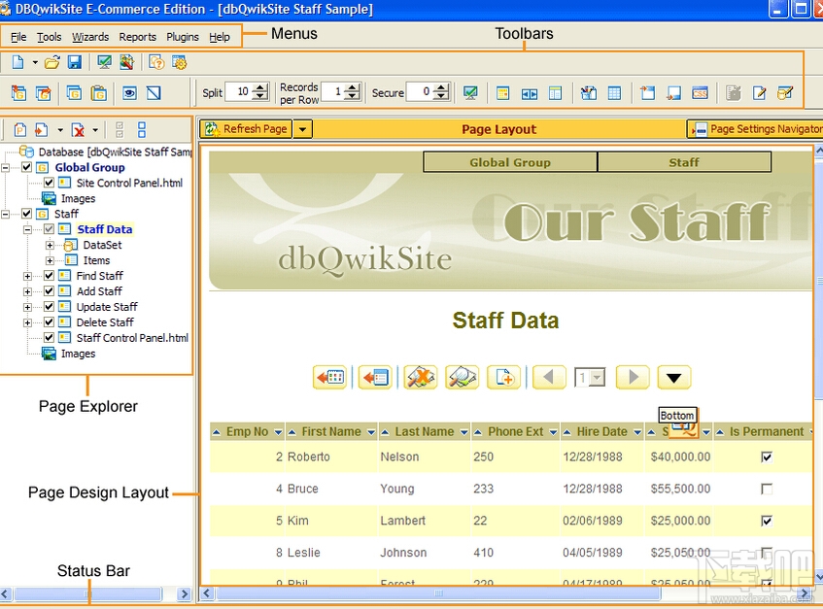Collapse the Staff Data tree node
The image size is (823, 609).
pos(27,230)
